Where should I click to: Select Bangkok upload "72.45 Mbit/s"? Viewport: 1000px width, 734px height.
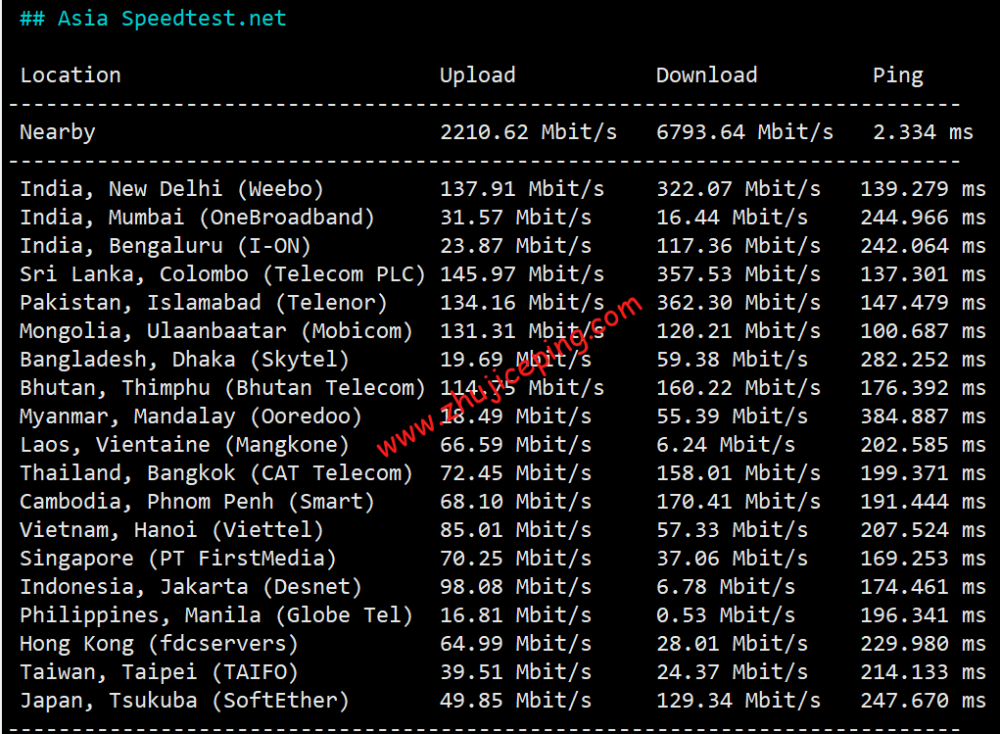[516, 473]
